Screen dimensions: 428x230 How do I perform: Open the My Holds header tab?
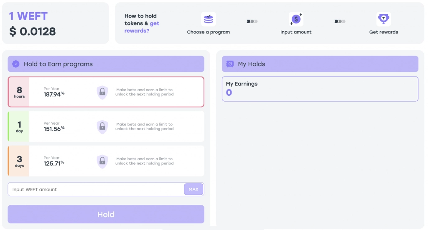(320, 64)
